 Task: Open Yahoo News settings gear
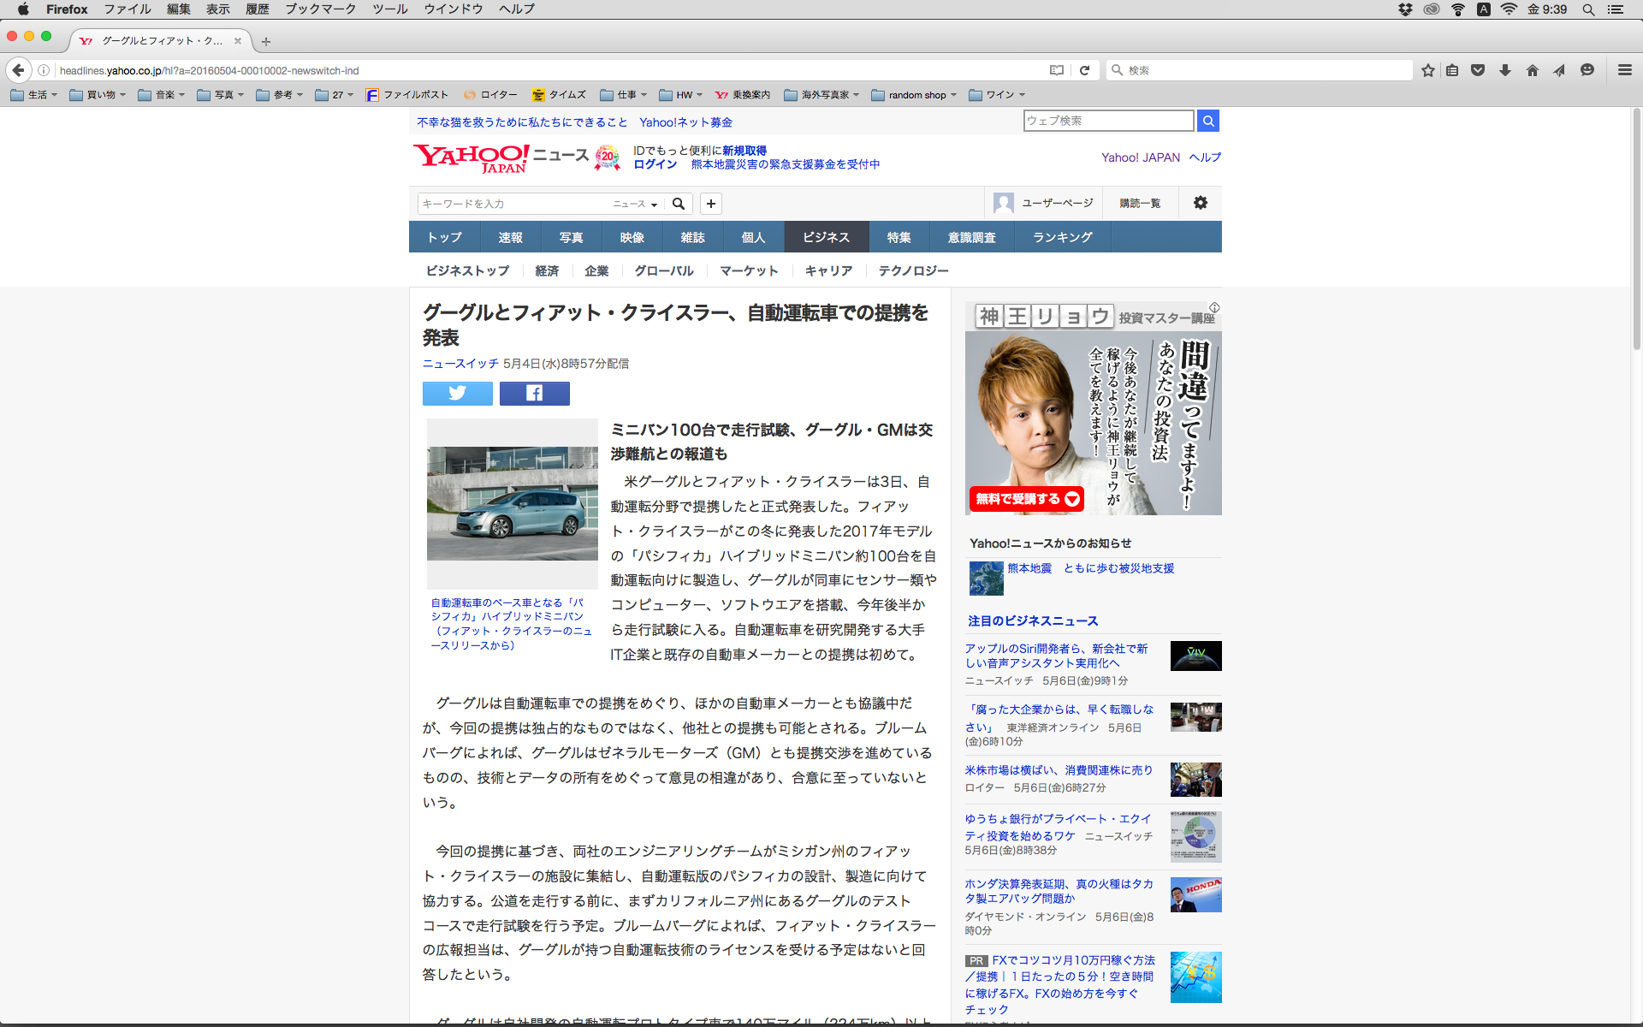coord(1200,203)
